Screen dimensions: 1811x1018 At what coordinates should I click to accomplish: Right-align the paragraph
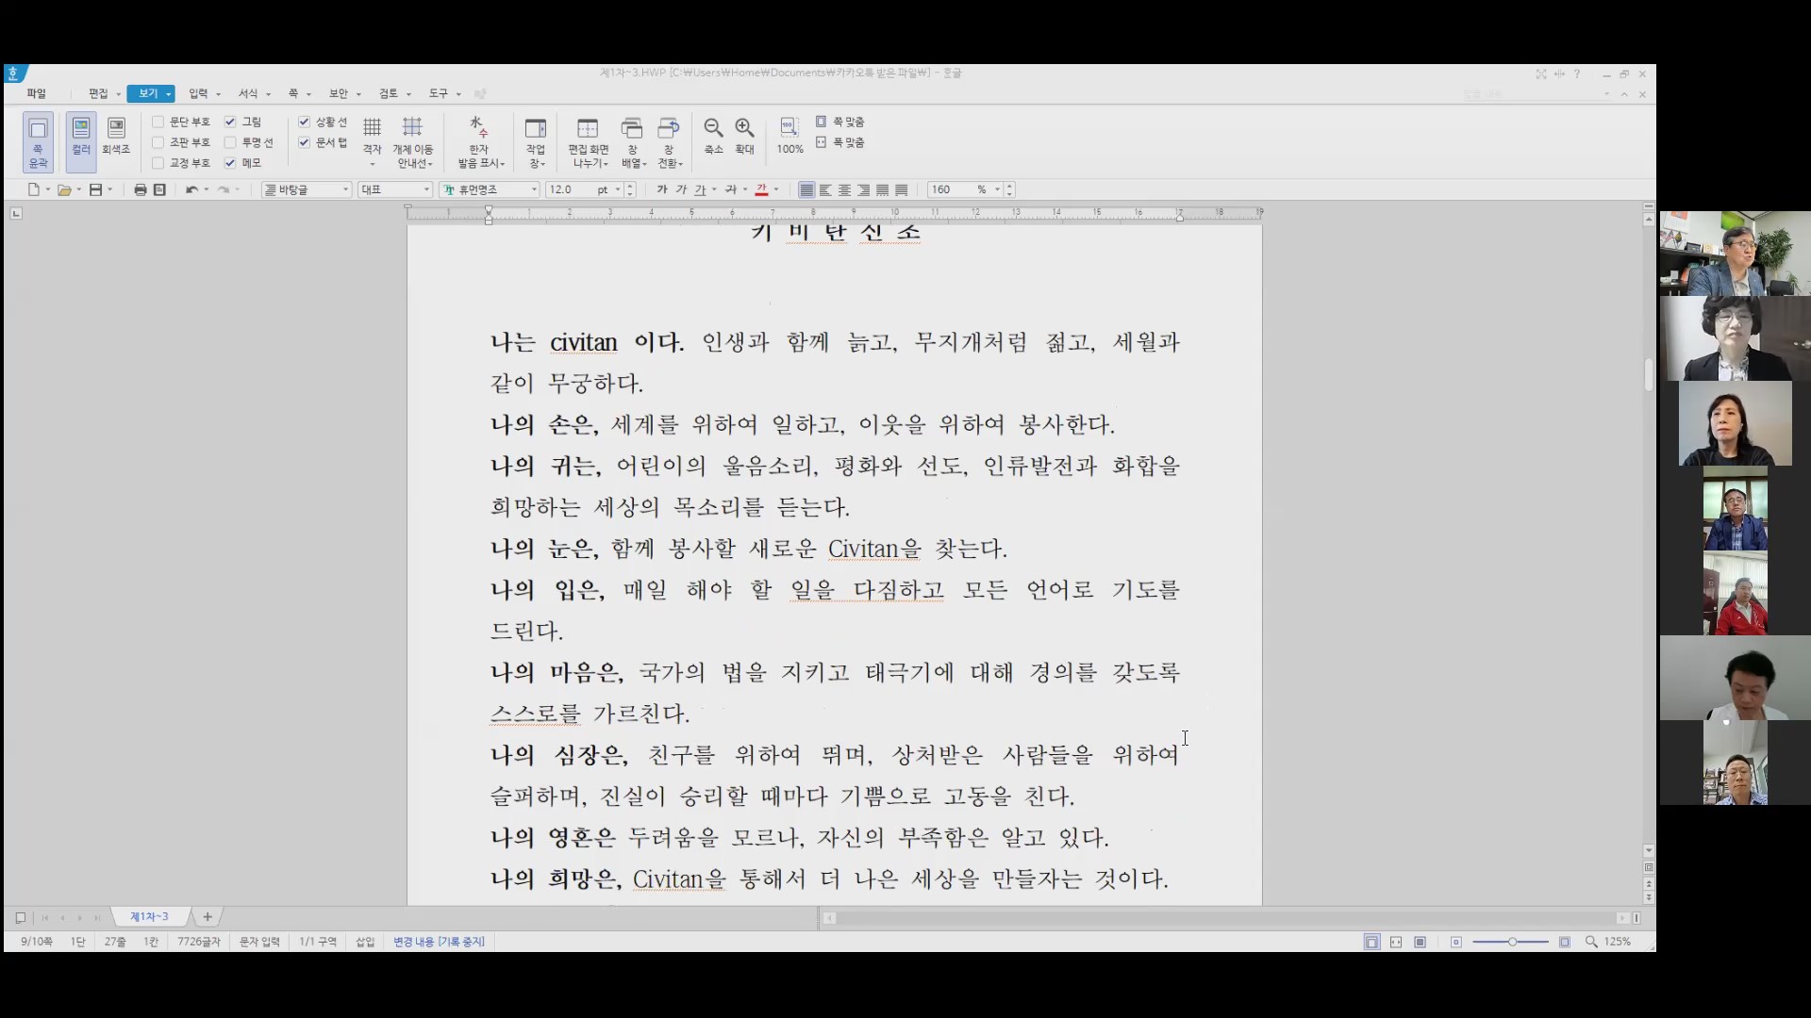[x=863, y=189]
